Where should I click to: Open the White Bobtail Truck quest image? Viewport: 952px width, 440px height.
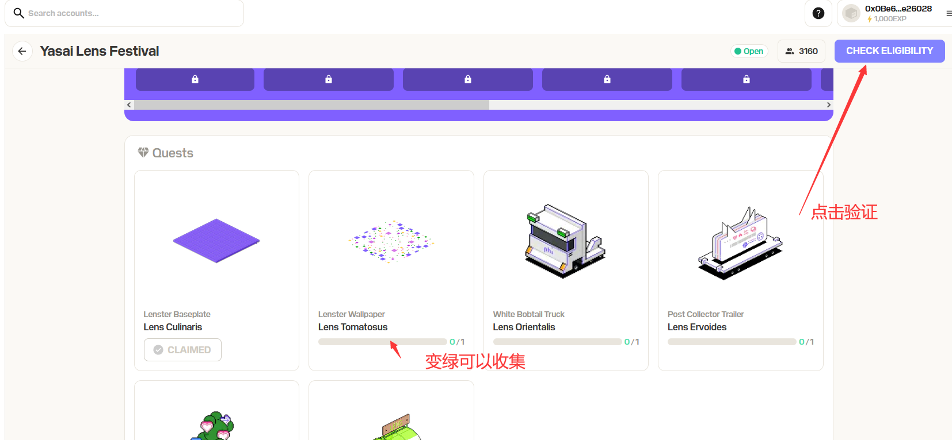[565, 241]
